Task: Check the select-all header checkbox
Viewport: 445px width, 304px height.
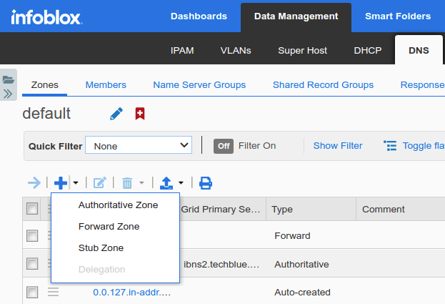Action: click(x=32, y=209)
